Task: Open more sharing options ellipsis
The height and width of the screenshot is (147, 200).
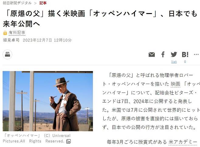Action: tap(196, 54)
